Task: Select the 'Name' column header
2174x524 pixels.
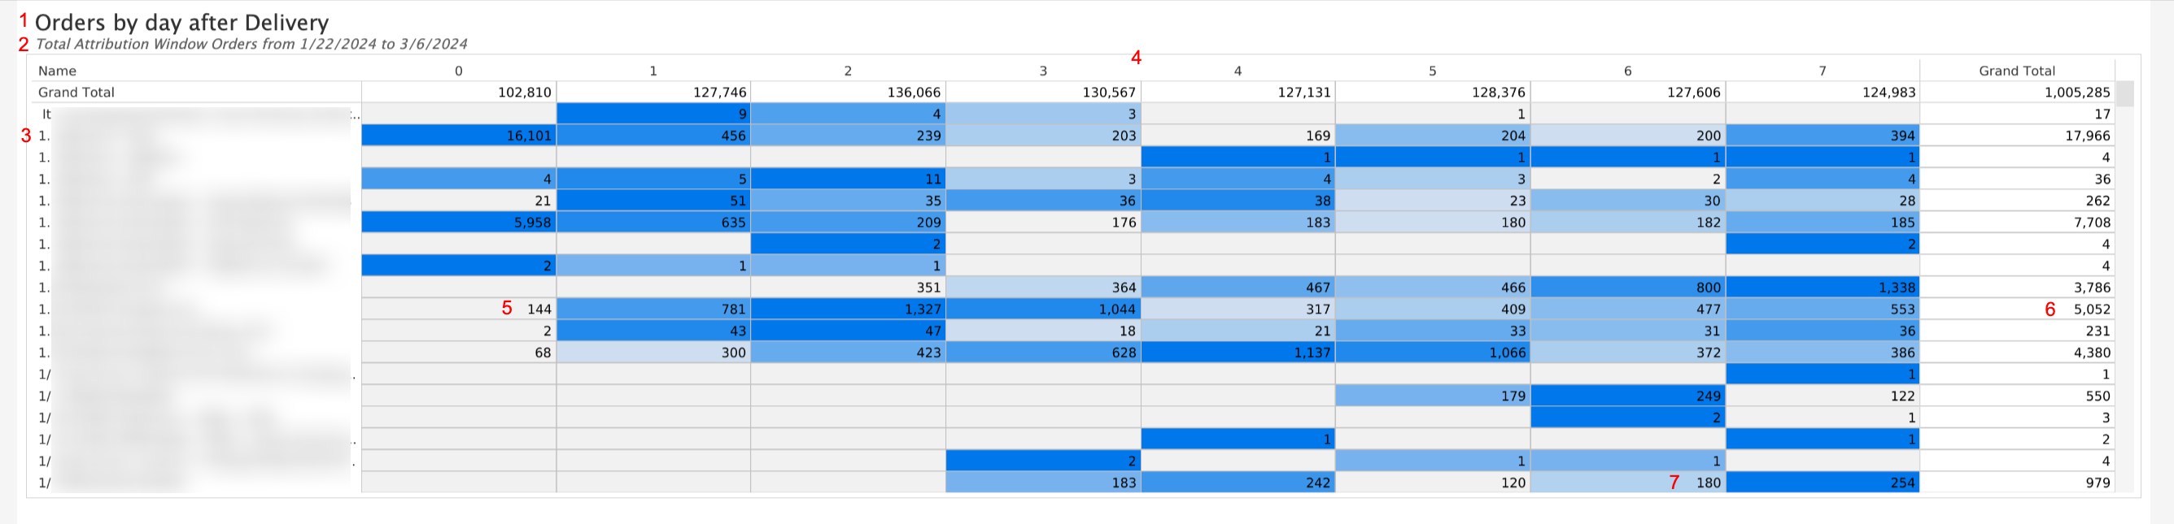Action: 58,71
